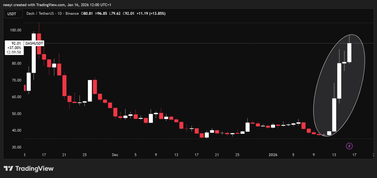Click the 50.00 price axis label
This screenshot has width=377, height=178.
pyautogui.click(x=17, y=114)
